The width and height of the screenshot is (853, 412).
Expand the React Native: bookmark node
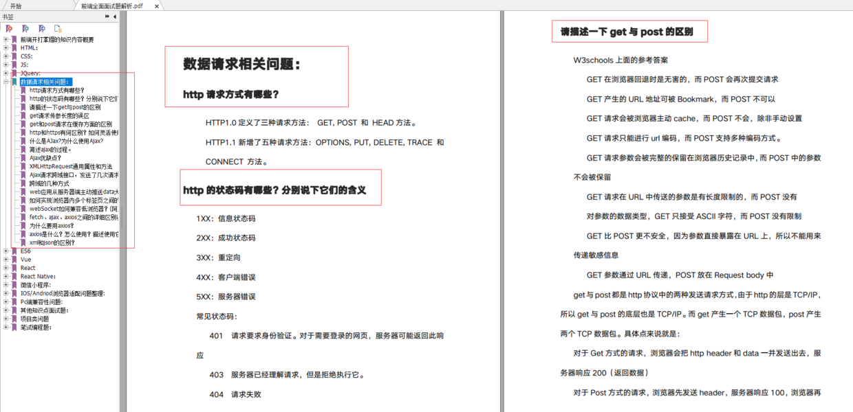[x=6, y=277]
